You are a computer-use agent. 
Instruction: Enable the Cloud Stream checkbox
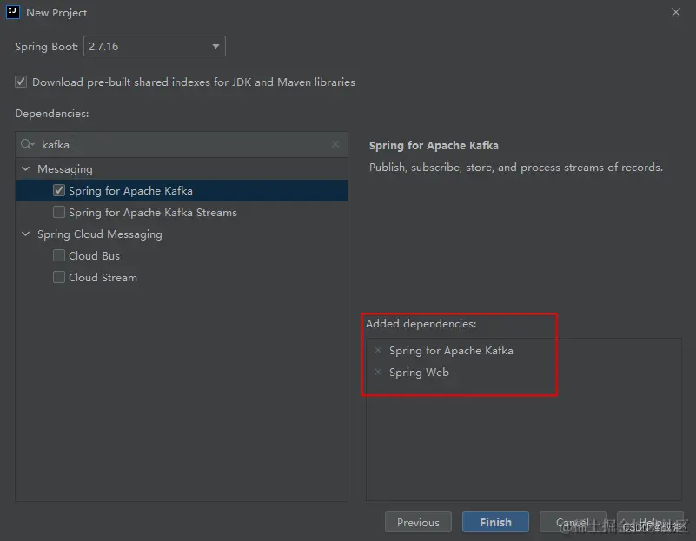(x=59, y=277)
